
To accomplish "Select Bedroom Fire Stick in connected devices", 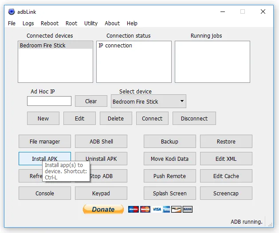I will [x=43, y=46].
